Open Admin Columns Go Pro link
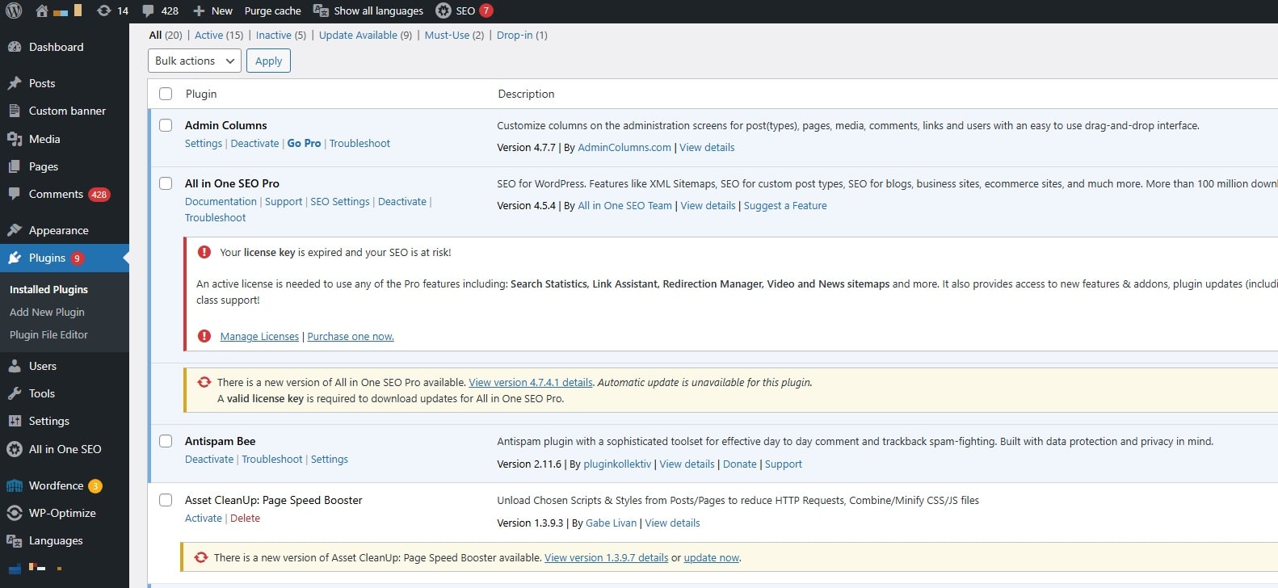Viewport: 1278px width, 588px height. [304, 143]
